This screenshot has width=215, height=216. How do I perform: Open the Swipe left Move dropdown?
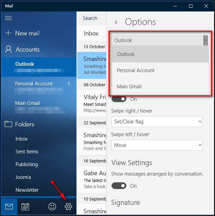coord(157,145)
